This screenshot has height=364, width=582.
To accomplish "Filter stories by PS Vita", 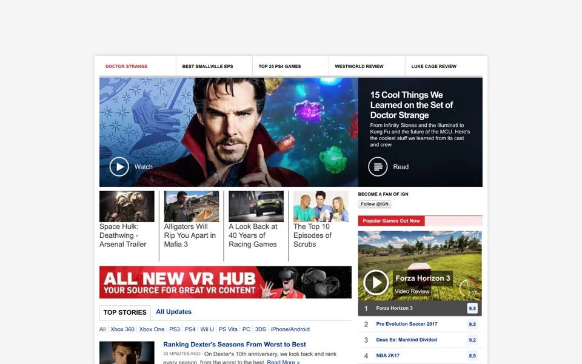I will pyautogui.click(x=228, y=329).
